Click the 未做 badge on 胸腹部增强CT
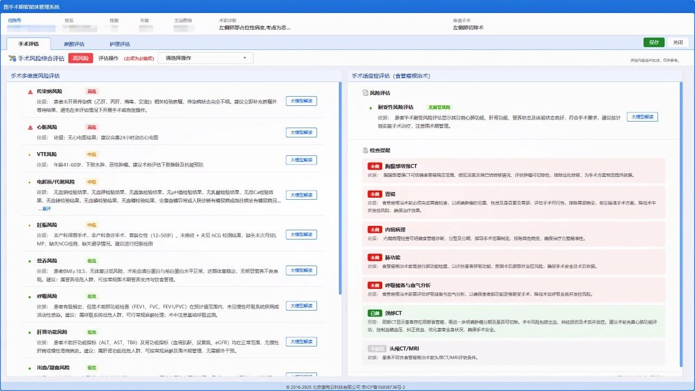The width and height of the screenshot is (695, 391). (375, 166)
